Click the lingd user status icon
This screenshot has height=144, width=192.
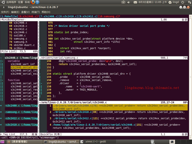click(170, 2)
